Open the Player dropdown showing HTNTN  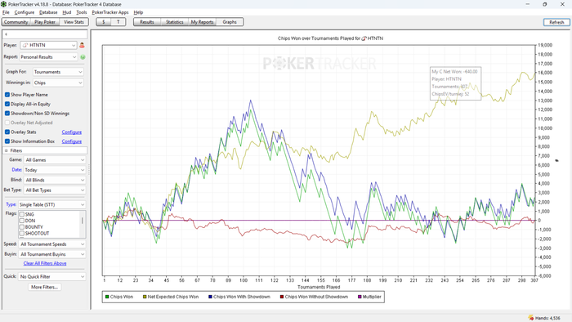coord(48,45)
